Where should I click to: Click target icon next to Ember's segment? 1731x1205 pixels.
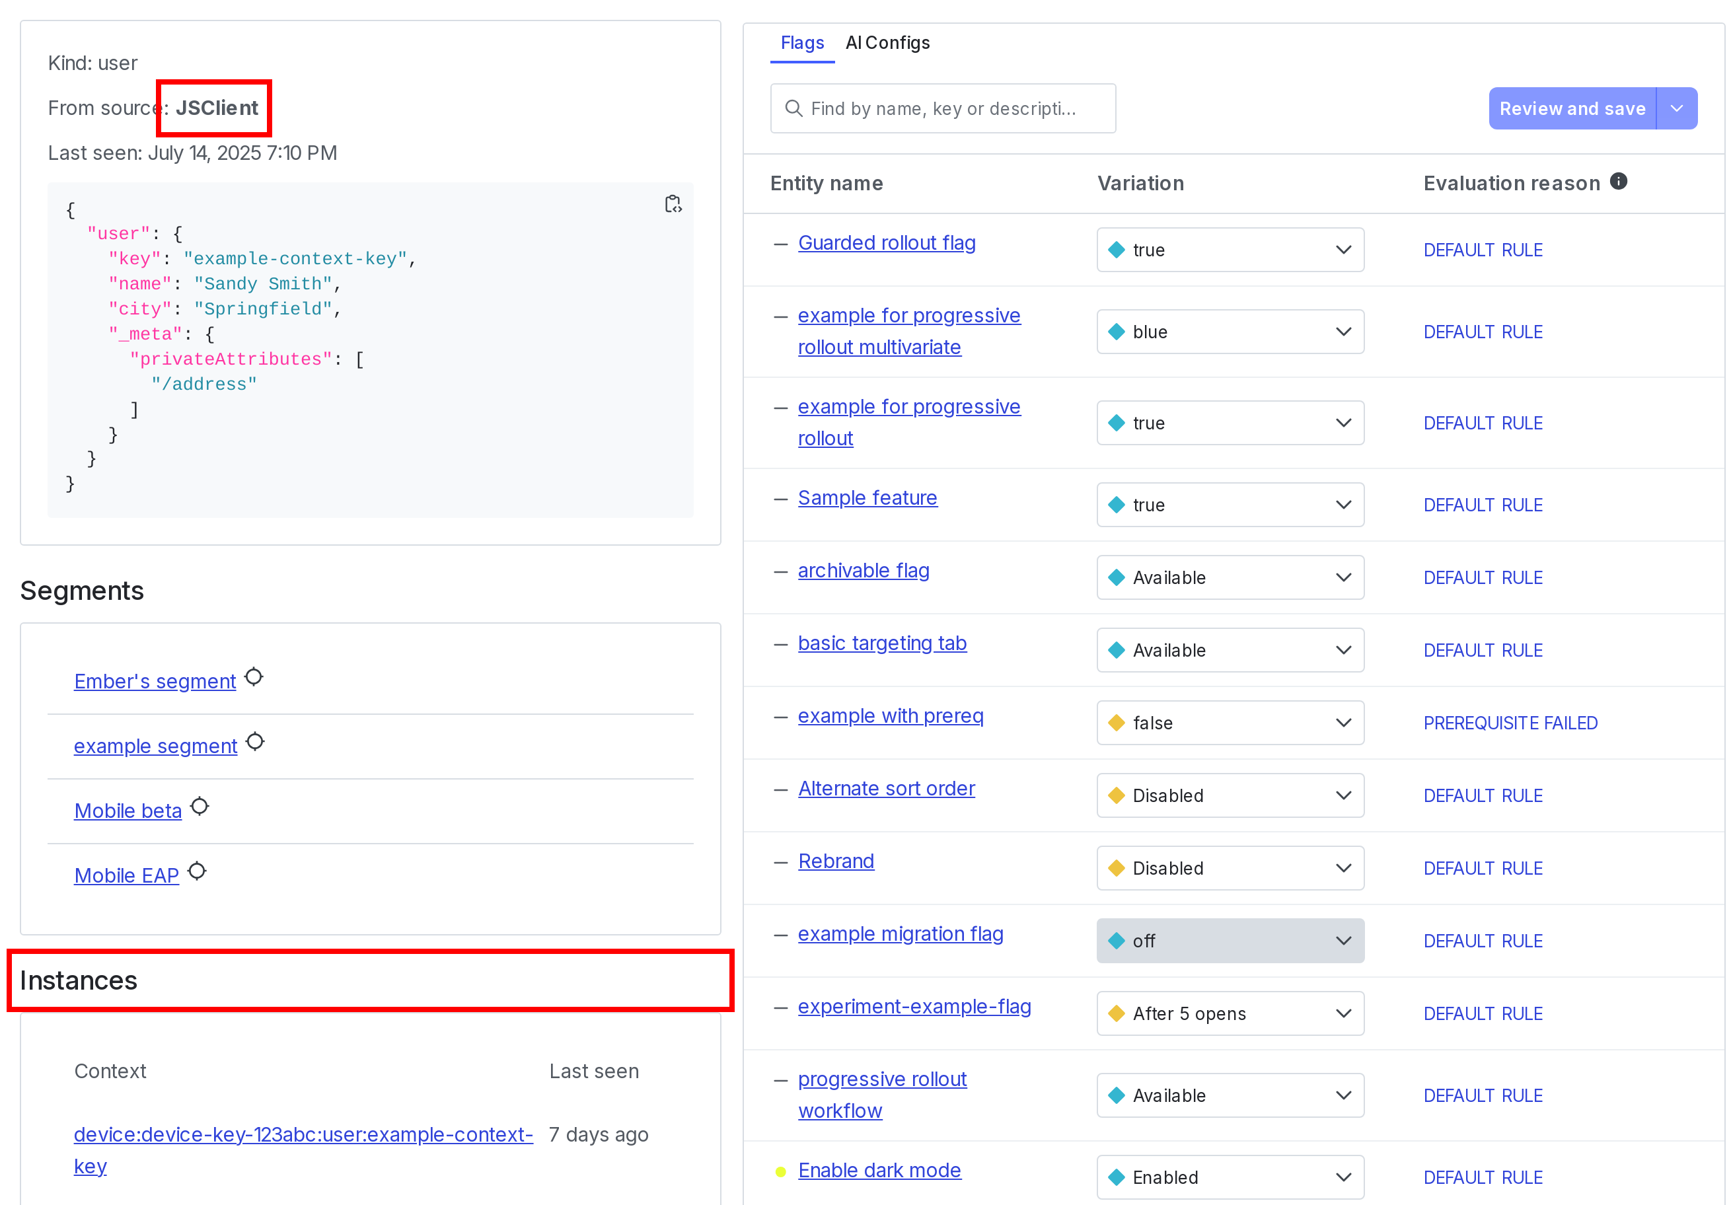255,677
